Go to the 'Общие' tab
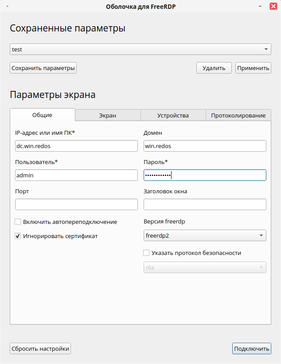 pyautogui.click(x=43, y=115)
